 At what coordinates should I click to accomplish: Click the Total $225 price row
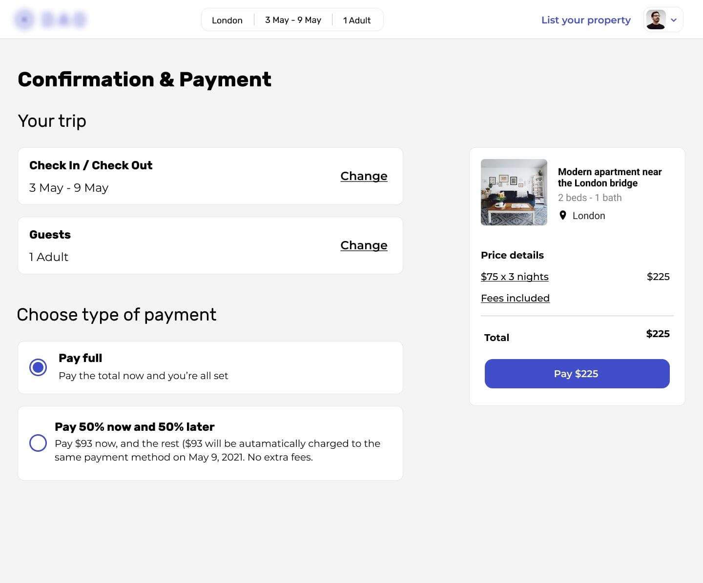click(x=576, y=336)
